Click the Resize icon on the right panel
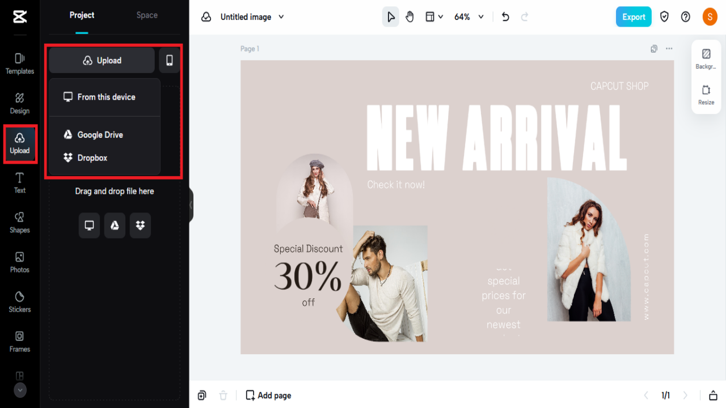726x408 pixels. tap(706, 93)
